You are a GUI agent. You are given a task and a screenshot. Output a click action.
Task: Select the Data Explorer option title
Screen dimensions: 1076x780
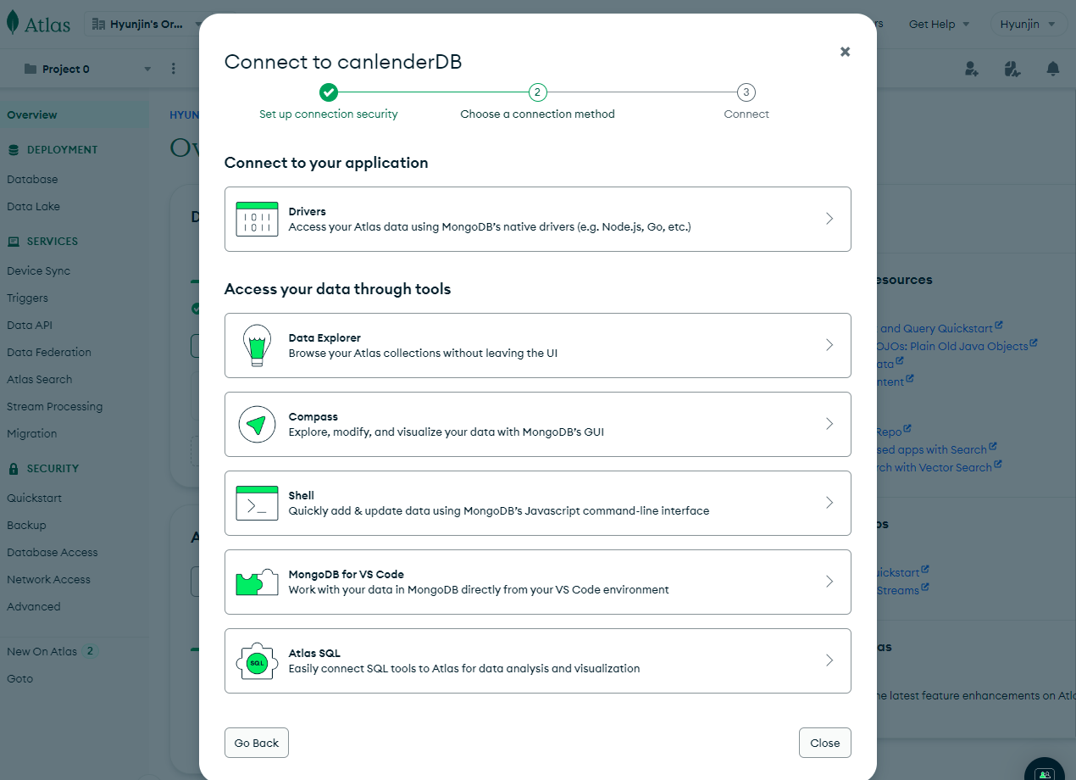pos(324,337)
